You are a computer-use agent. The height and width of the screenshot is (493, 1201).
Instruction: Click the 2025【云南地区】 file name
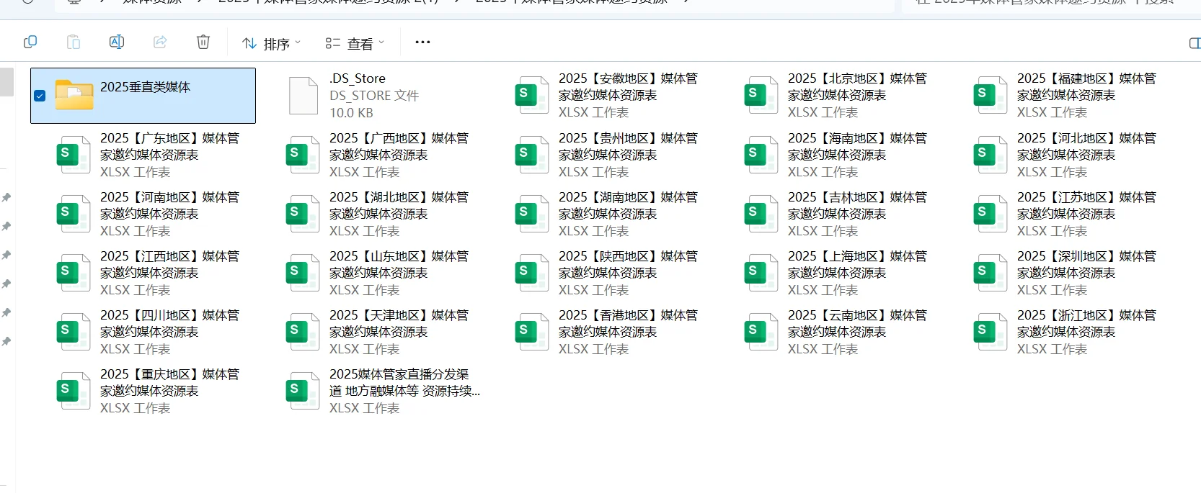pyautogui.click(x=857, y=324)
